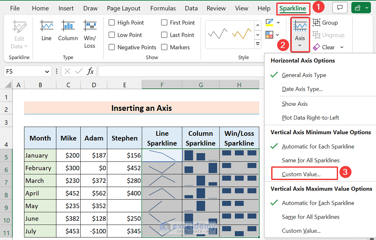This screenshot has width=376, height=240.
Task: Expand the Name Box dropdown arrow
Action: click(x=47, y=71)
